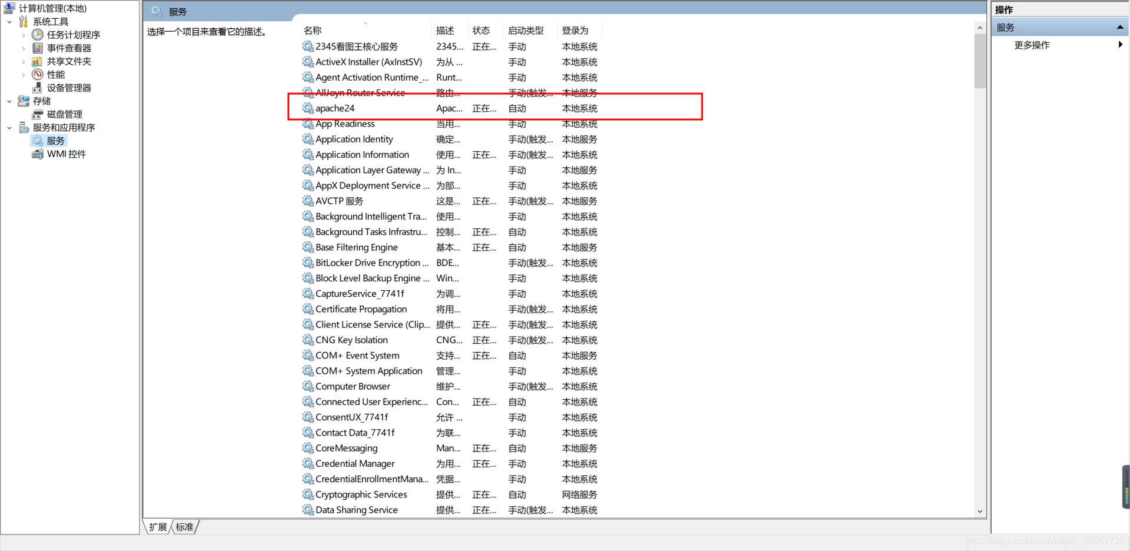The height and width of the screenshot is (551, 1130).
Task: Click the Event Viewer (事件查看器) icon
Action: coord(38,48)
